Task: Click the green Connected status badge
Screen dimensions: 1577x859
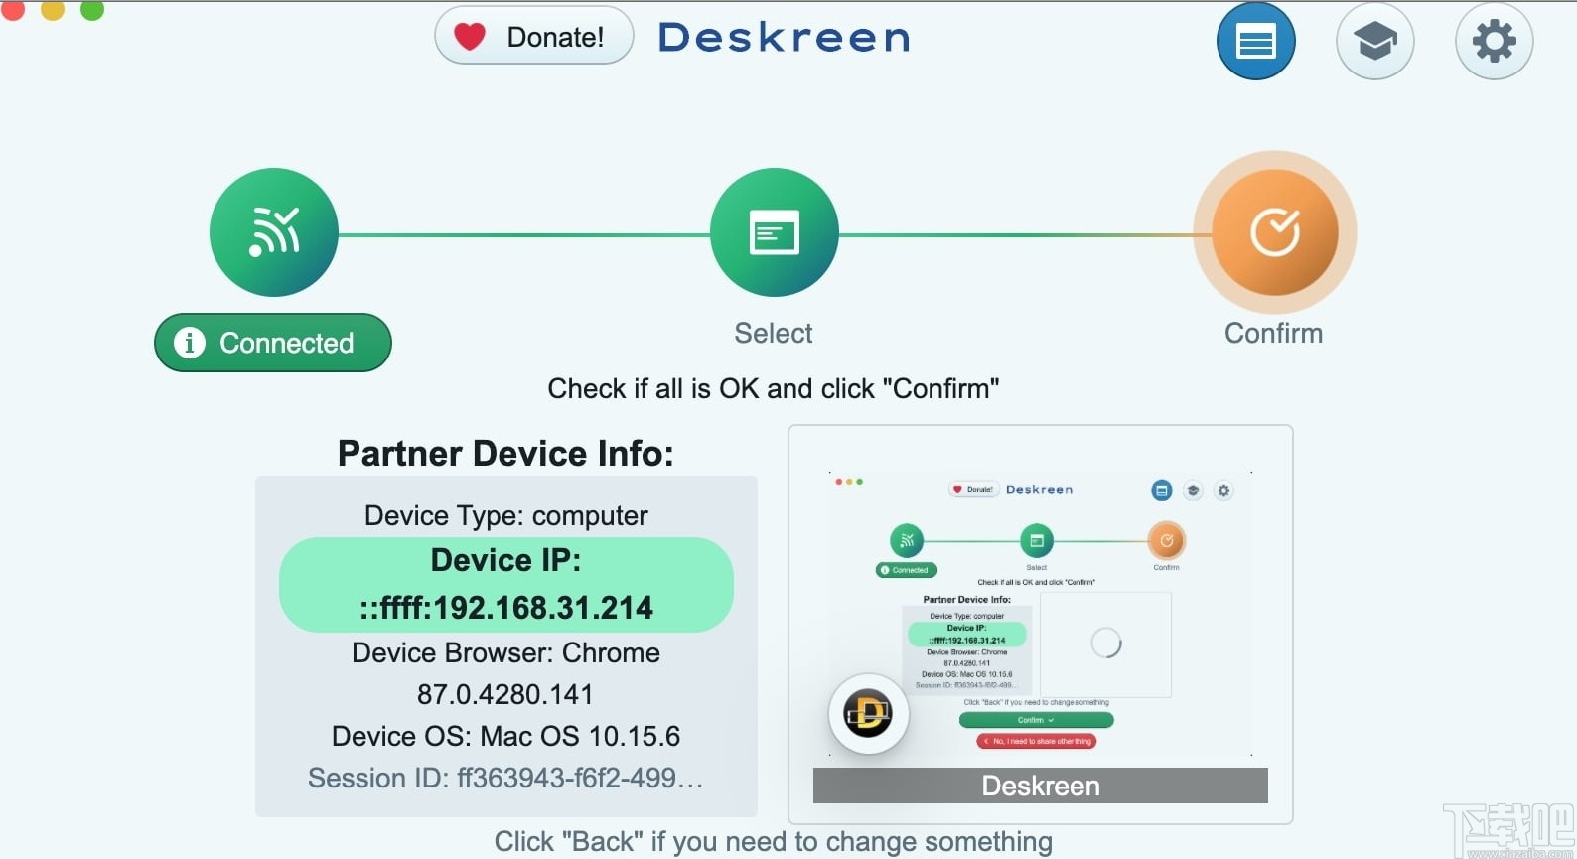Action: [x=273, y=343]
